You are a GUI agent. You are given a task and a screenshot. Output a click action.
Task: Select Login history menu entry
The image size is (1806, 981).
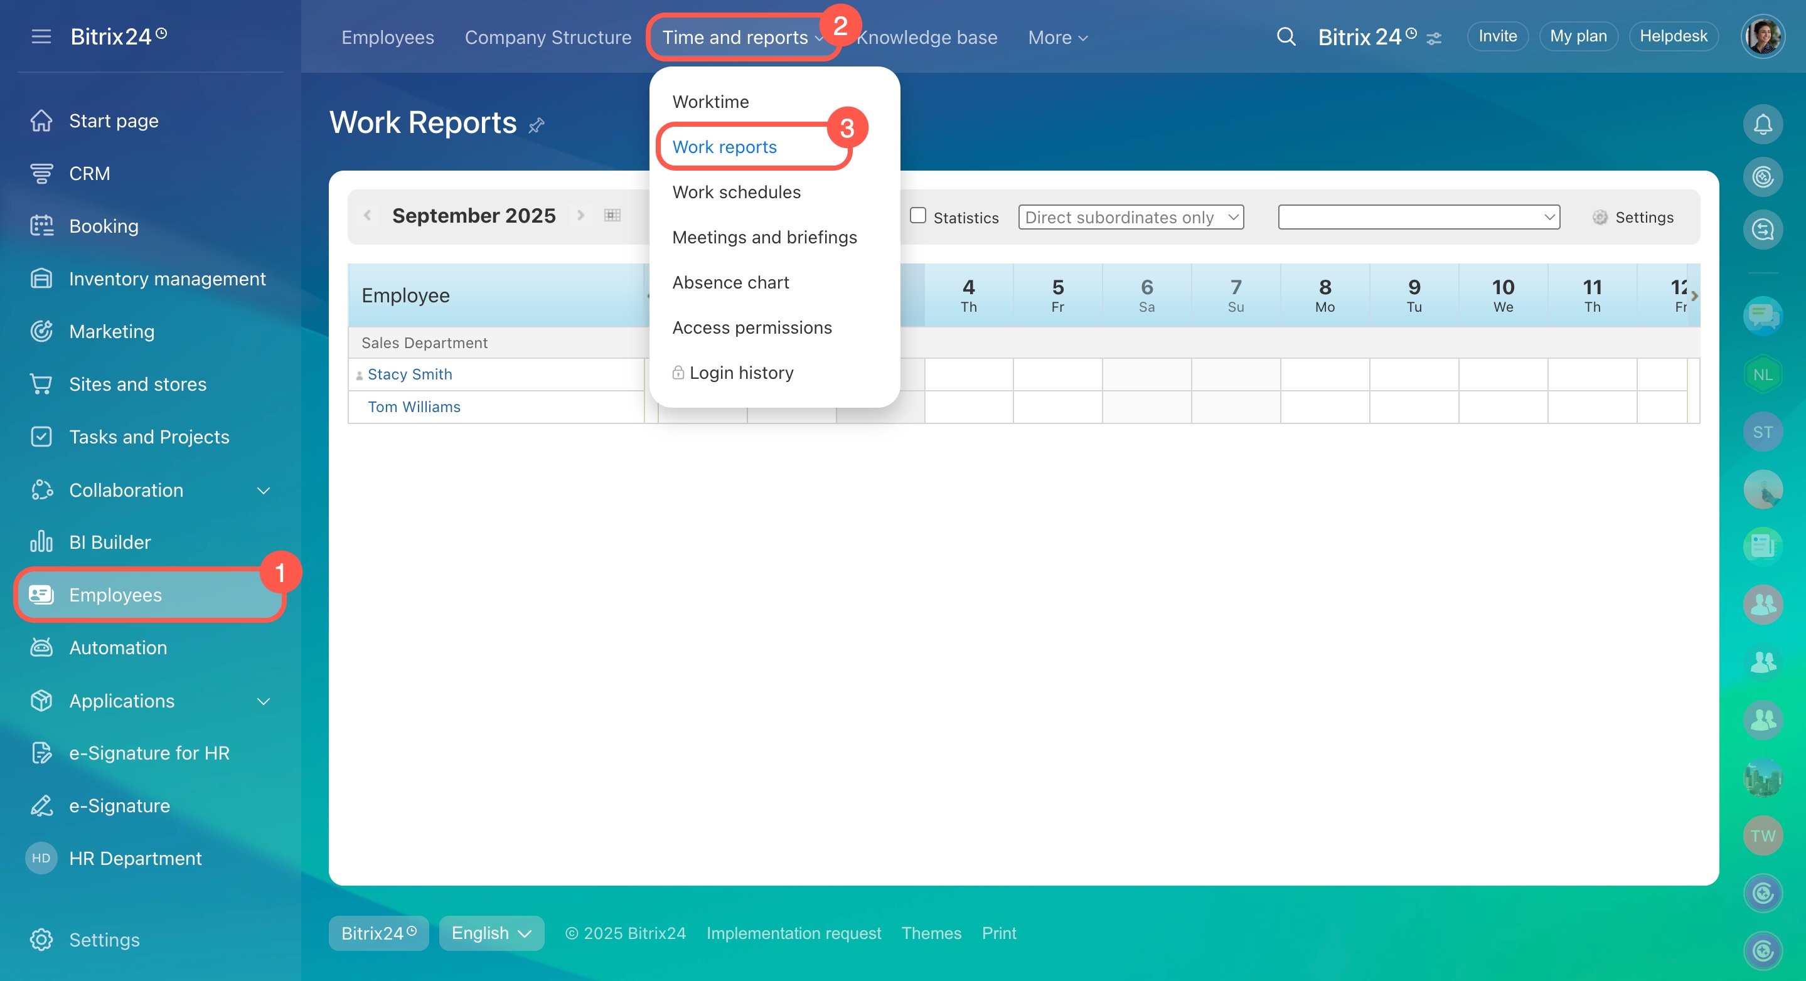733,372
